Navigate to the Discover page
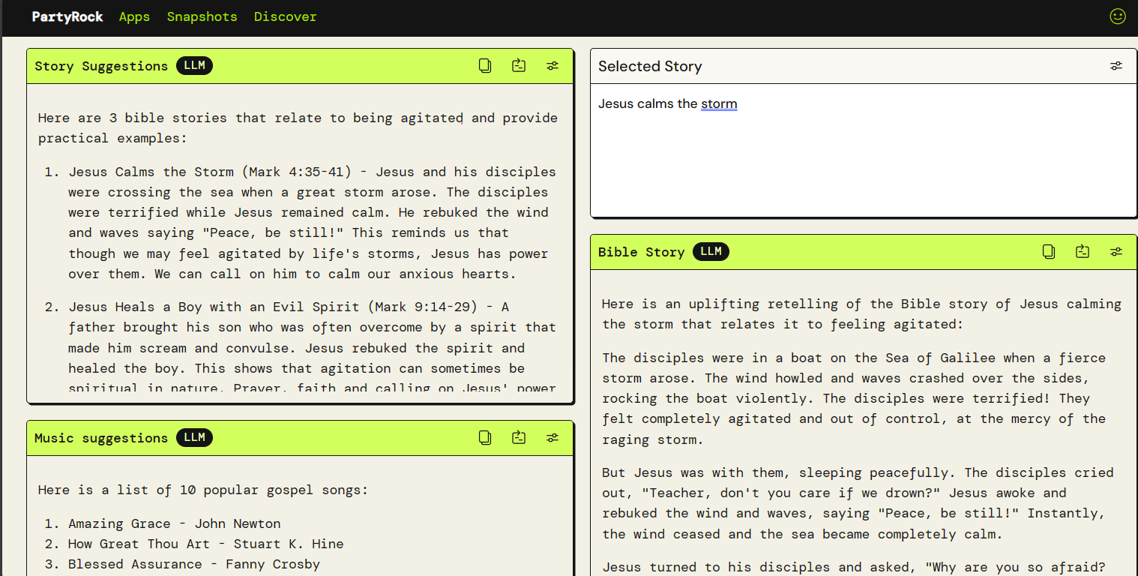1138x576 pixels. pyautogui.click(x=285, y=16)
